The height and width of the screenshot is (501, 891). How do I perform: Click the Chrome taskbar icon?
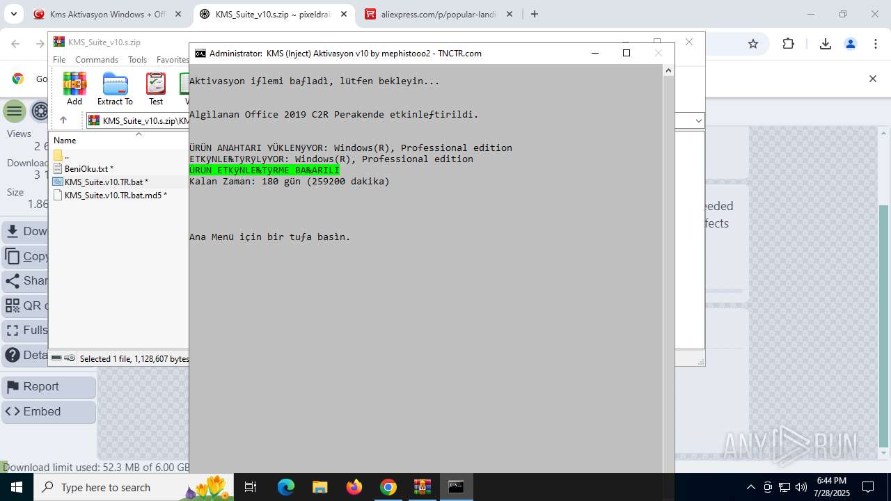[388, 487]
